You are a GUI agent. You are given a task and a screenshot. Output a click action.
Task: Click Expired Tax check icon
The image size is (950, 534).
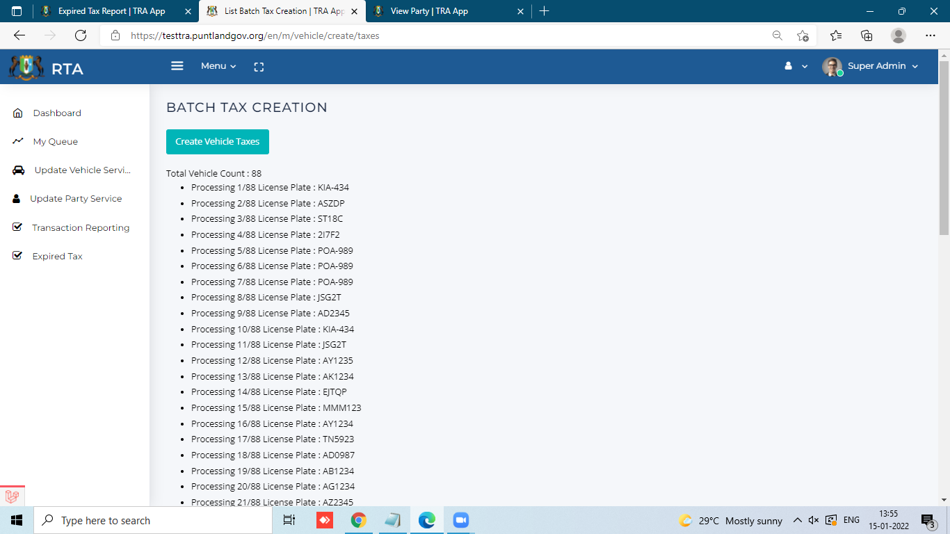tap(17, 256)
